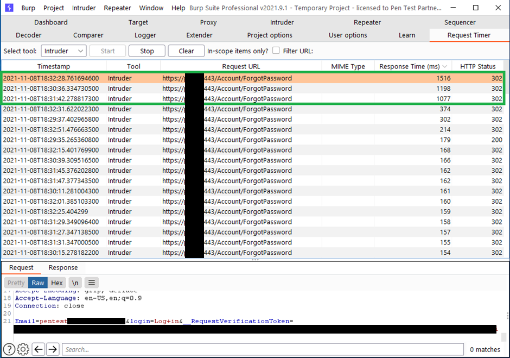Select the Request Timer tab
The width and height of the screenshot is (510, 358).
tap(469, 35)
